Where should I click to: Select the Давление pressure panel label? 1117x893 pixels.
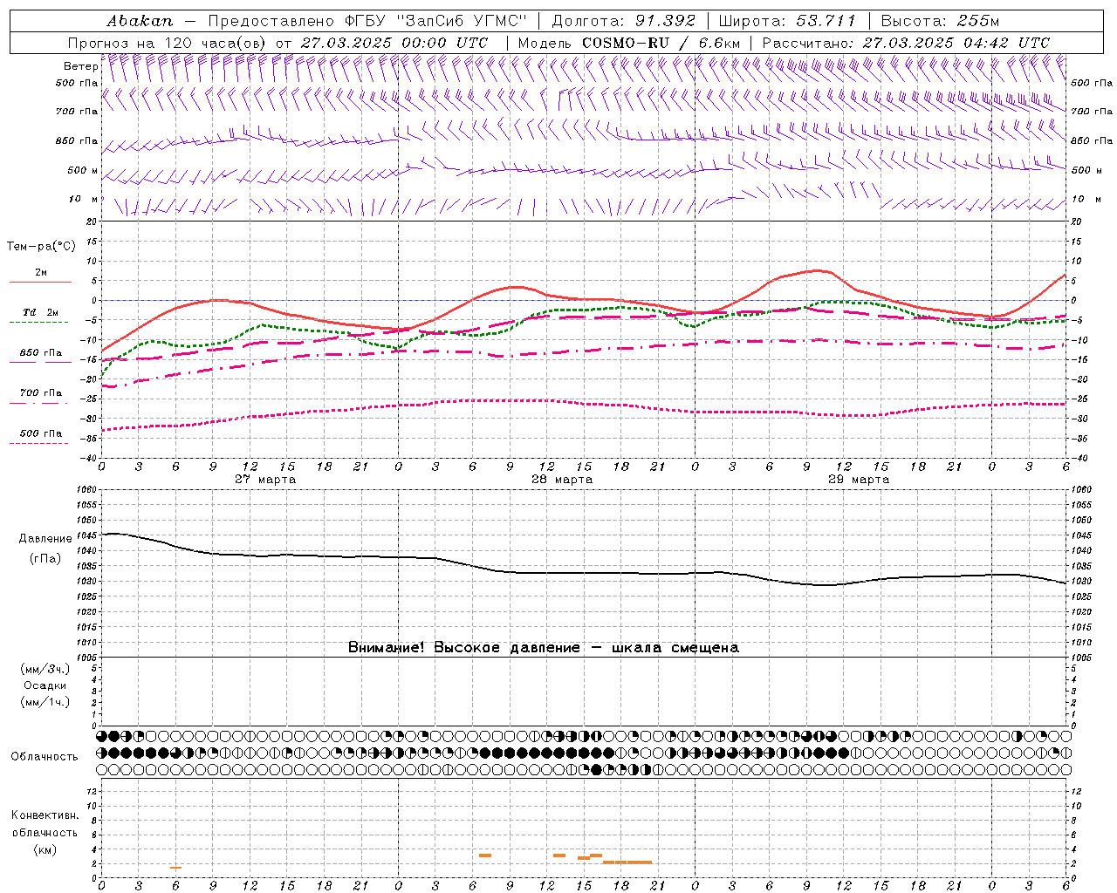pos(45,539)
